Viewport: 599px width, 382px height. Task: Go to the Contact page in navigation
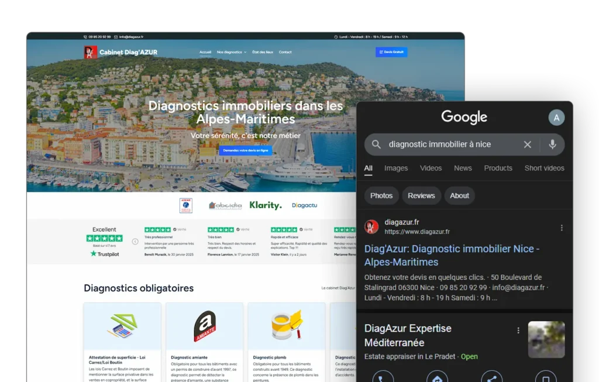pyautogui.click(x=285, y=52)
